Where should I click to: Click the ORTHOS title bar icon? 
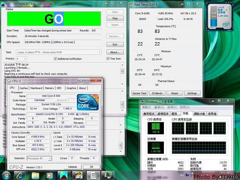(x=3, y=4)
